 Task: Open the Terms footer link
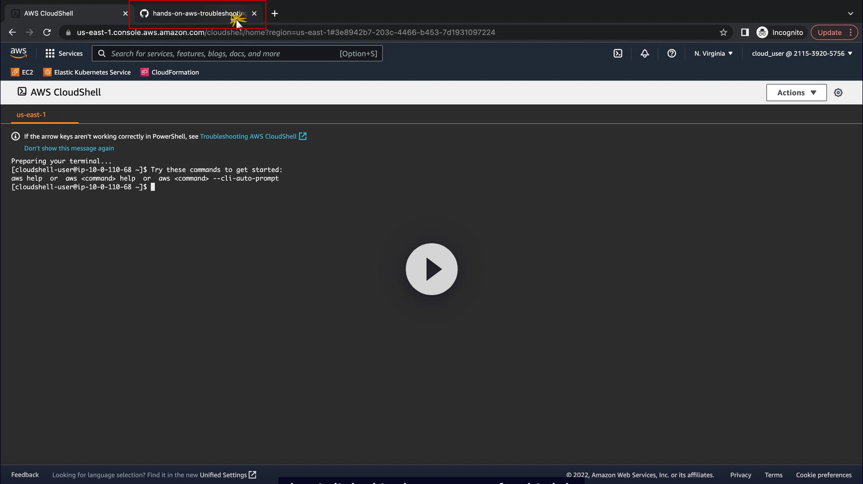click(x=774, y=475)
